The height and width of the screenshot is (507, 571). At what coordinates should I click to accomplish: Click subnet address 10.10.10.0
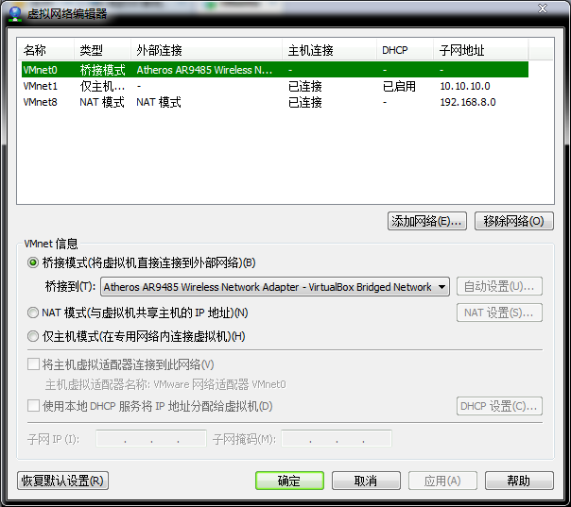[465, 86]
